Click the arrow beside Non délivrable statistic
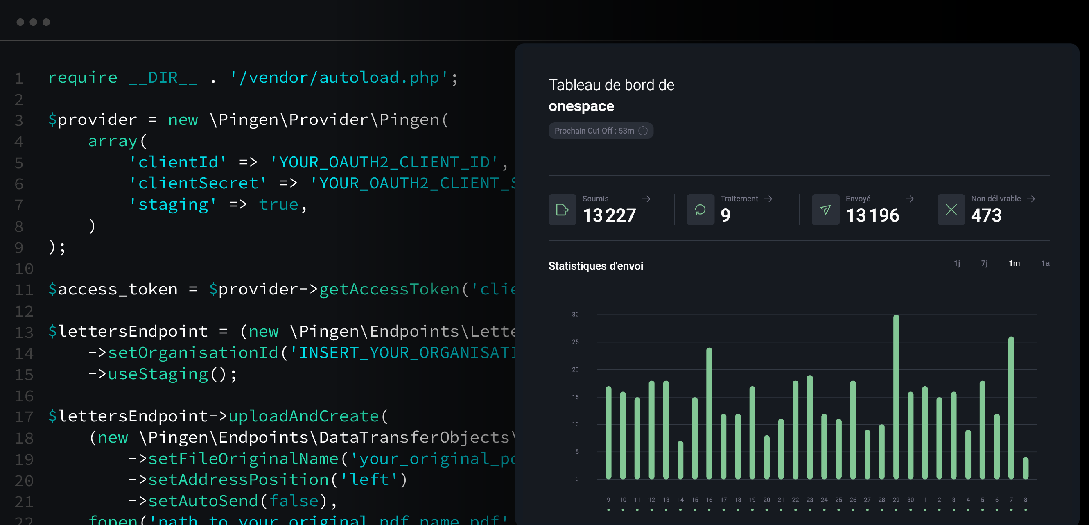 [1033, 199]
